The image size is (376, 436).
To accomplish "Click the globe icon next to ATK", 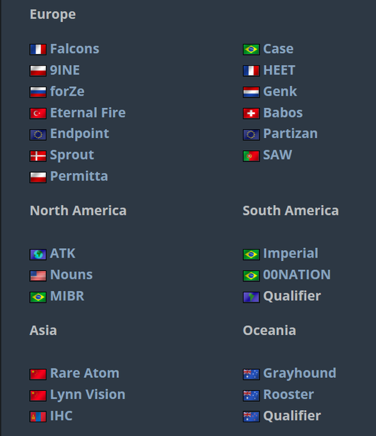I will coord(38,254).
